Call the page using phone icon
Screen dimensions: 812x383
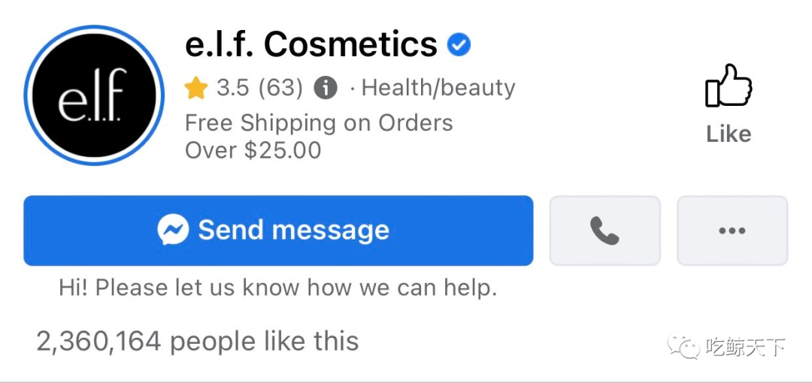pyautogui.click(x=604, y=231)
